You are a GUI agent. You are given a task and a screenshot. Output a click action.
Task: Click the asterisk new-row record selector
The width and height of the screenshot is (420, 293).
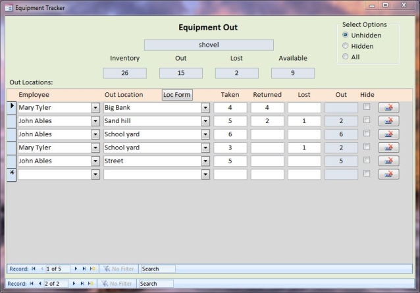tap(11, 174)
